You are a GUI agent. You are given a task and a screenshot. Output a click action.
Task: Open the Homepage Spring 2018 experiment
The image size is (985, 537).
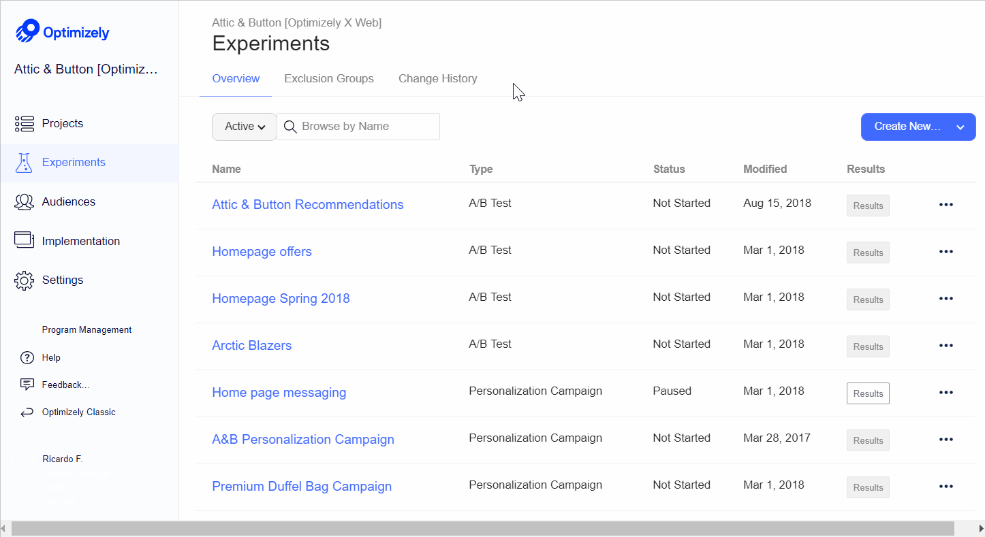pyautogui.click(x=281, y=299)
